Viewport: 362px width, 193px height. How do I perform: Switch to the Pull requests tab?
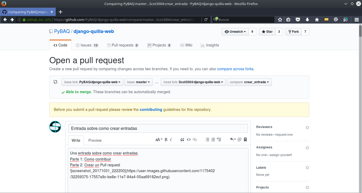coord(123,45)
